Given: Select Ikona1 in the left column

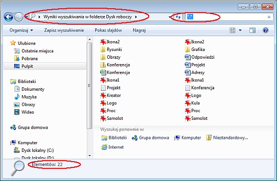Looking at the screenshot, I should pos(110,80).
